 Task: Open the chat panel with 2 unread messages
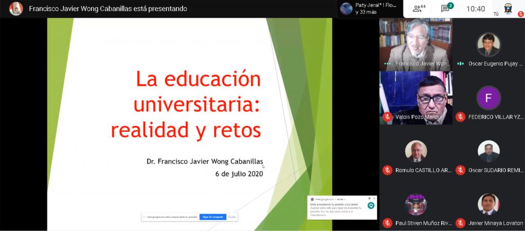(x=447, y=8)
